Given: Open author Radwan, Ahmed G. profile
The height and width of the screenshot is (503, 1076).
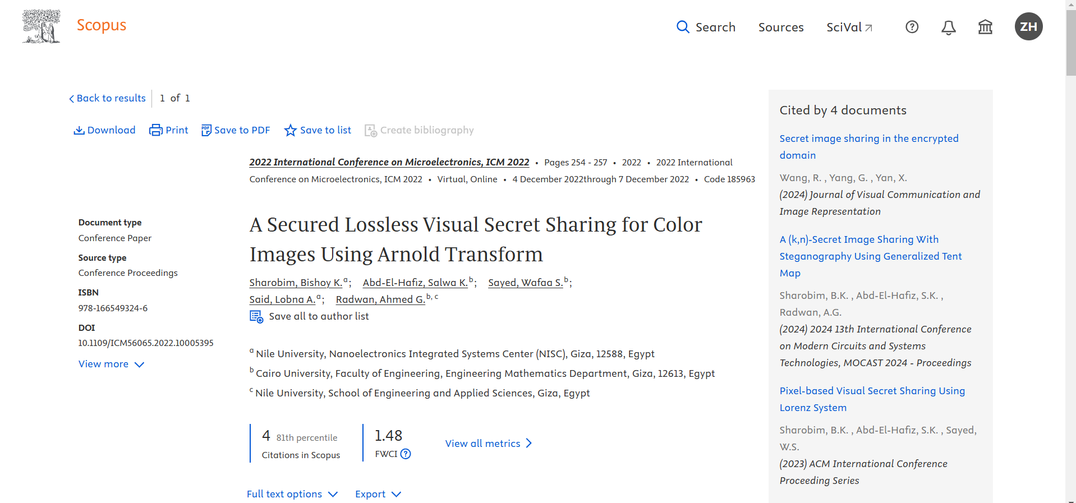Looking at the screenshot, I should (x=380, y=299).
